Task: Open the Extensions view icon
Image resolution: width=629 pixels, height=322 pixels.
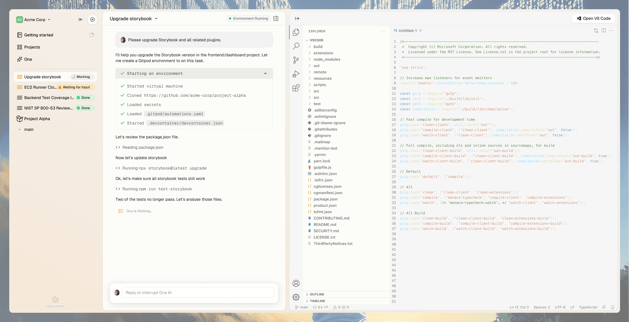Action: click(296, 88)
